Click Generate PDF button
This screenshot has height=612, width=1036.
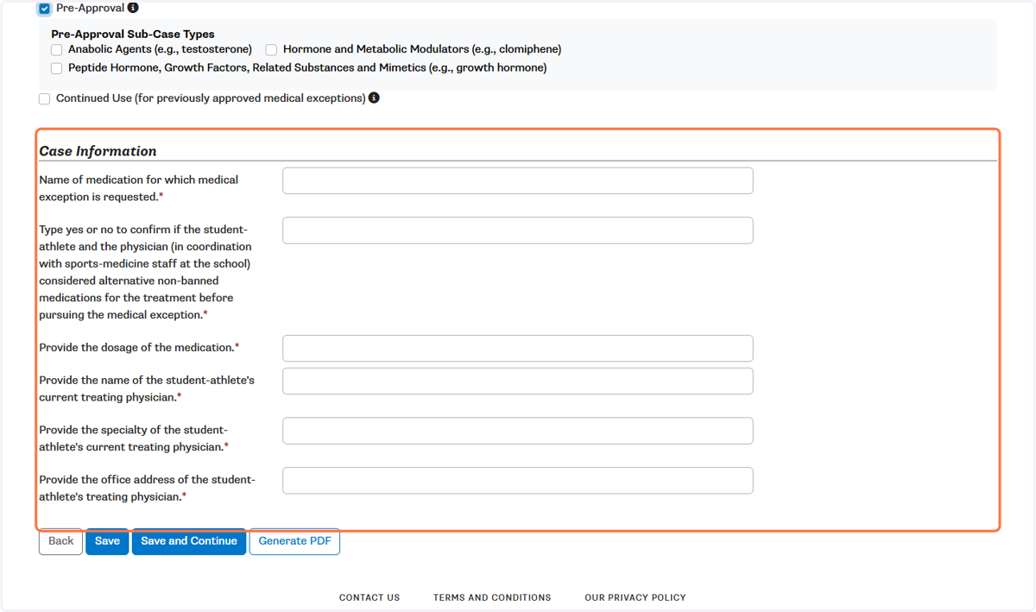coord(294,541)
